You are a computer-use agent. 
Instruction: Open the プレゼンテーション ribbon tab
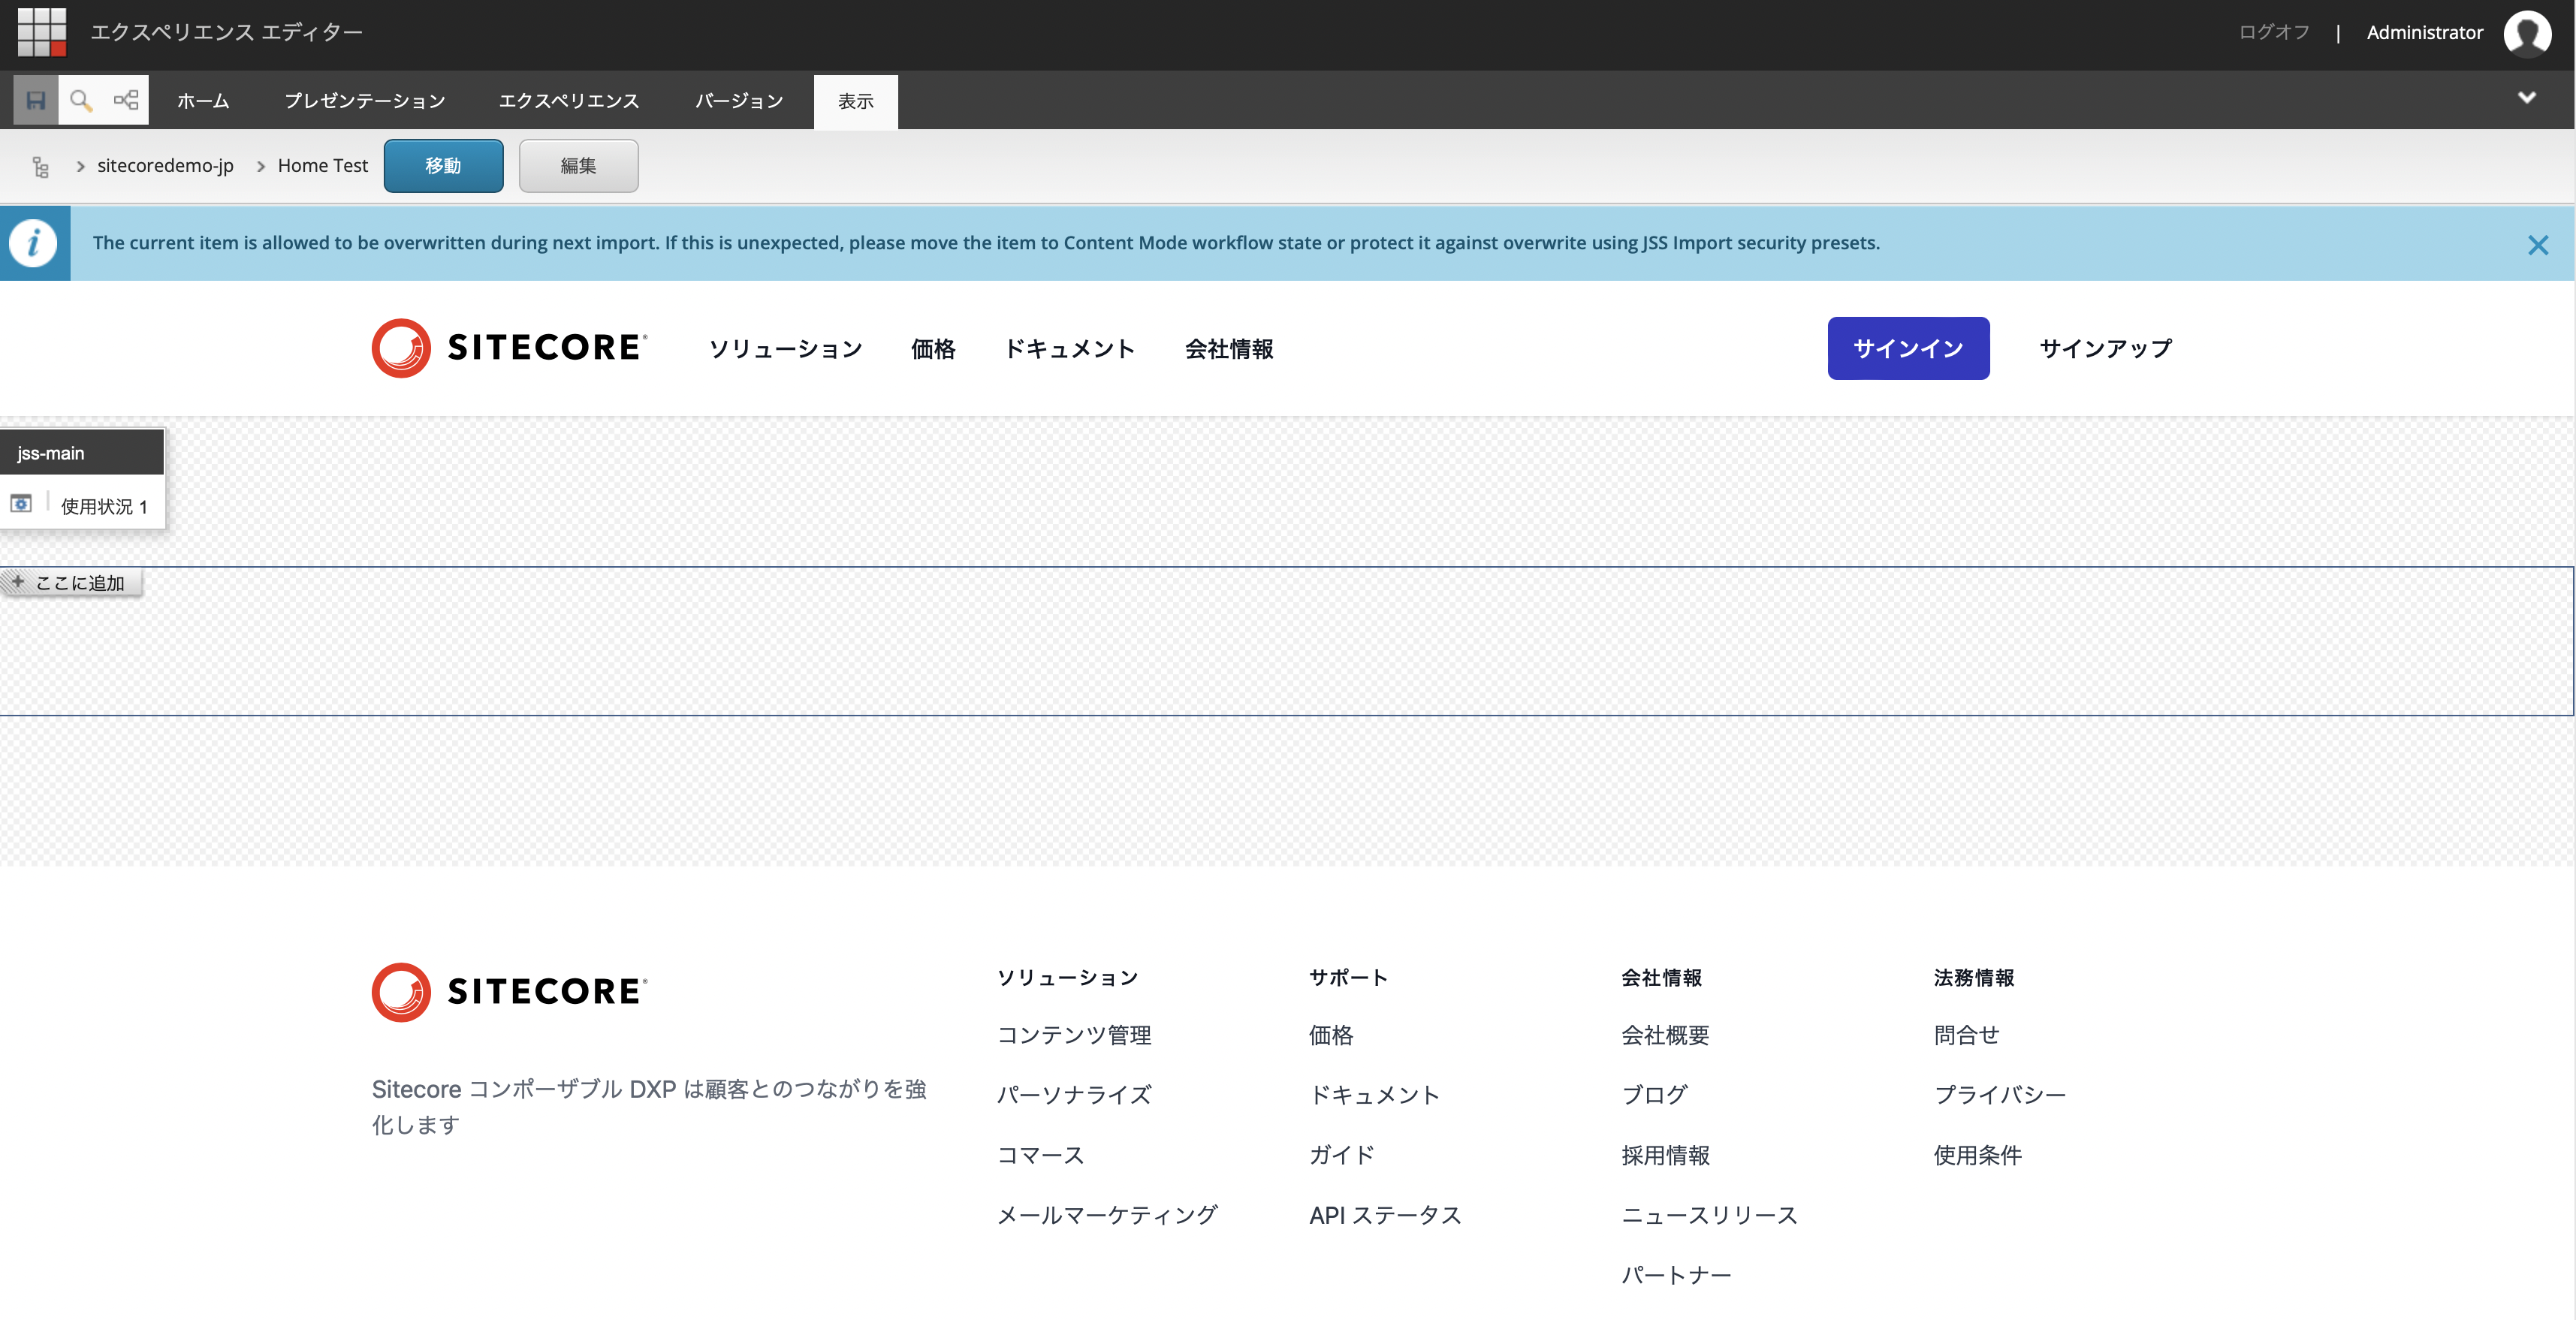(365, 101)
